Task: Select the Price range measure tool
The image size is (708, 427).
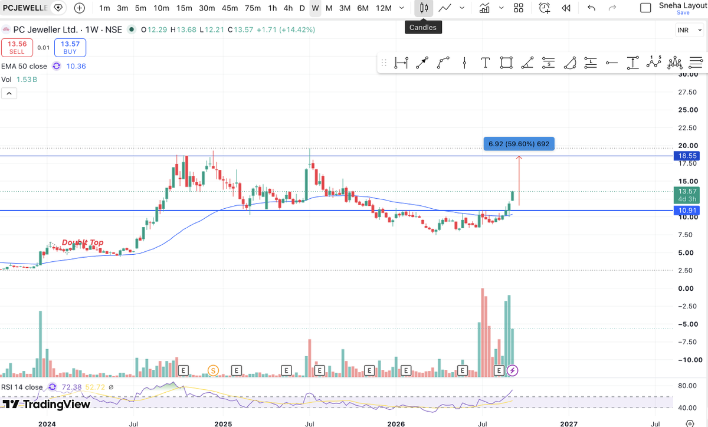Action: coord(633,63)
